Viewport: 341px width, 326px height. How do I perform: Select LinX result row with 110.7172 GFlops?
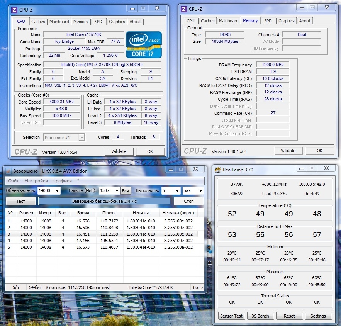[x=102, y=221]
